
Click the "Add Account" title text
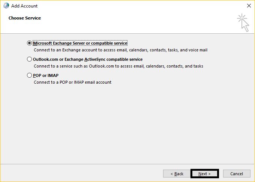tap(24, 6)
